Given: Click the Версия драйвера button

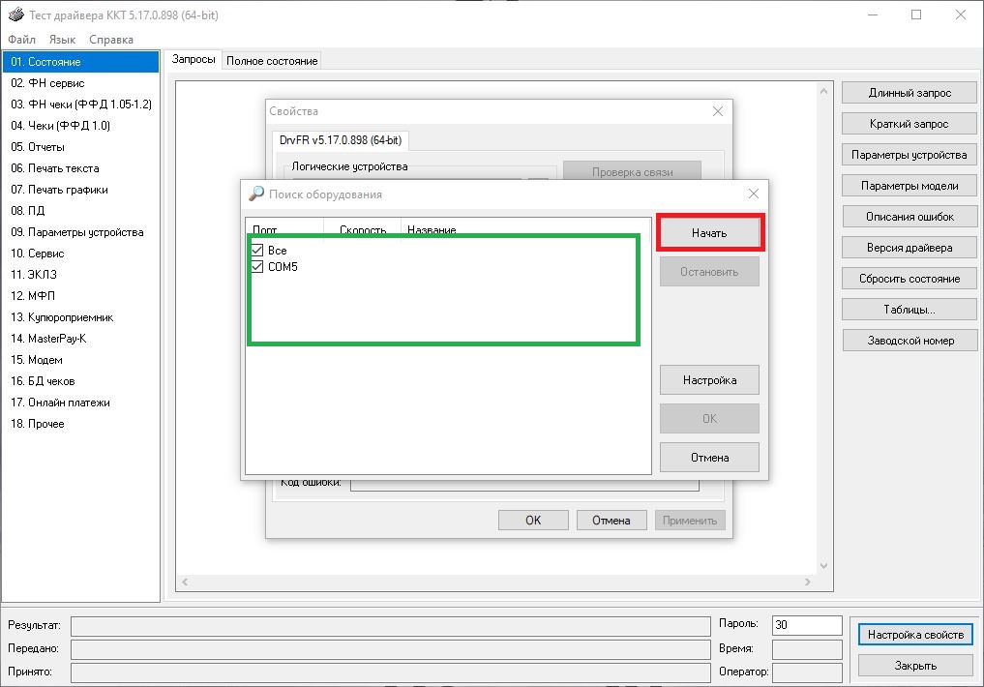Looking at the screenshot, I should tap(909, 248).
